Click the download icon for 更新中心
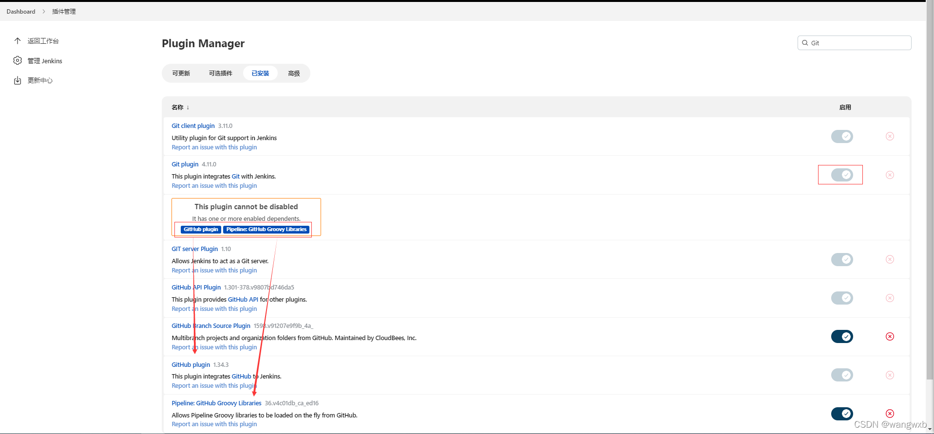This screenshot has width=934, height=434. point(18,80)
